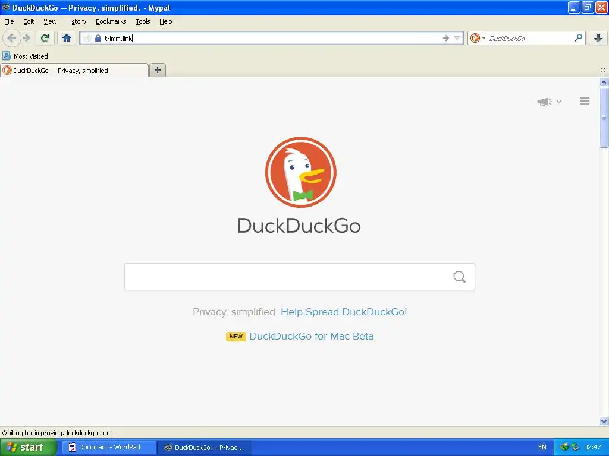Click the EN language indicator
Image resolution: width=609 pixels, height=456 pixels.
click(542, 447)
